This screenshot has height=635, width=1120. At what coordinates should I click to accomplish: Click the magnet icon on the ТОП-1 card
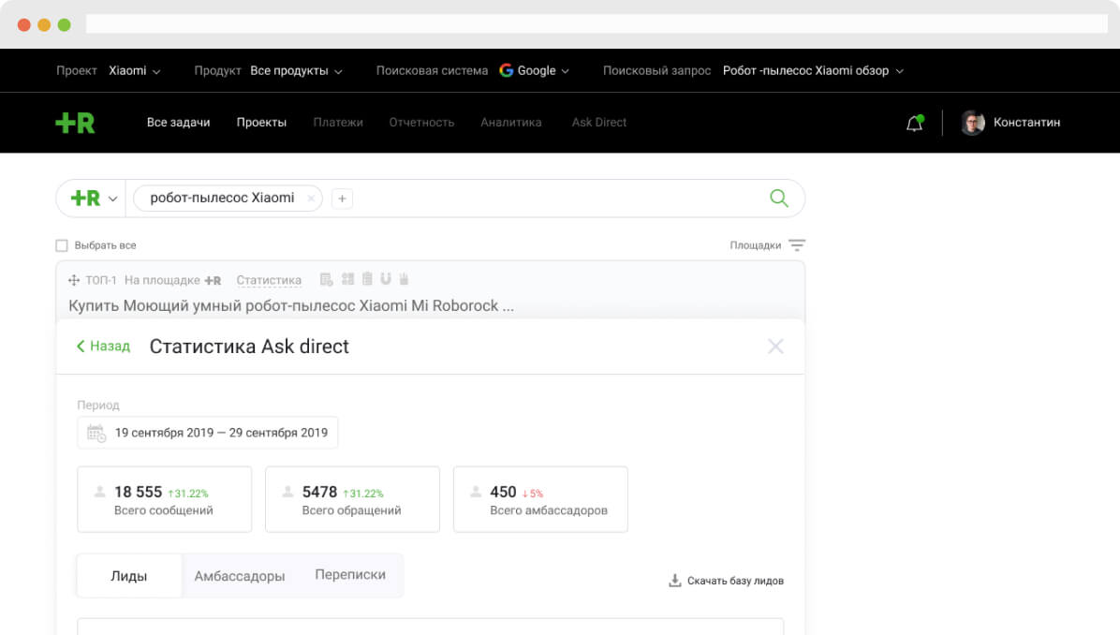tap(386, 278)
